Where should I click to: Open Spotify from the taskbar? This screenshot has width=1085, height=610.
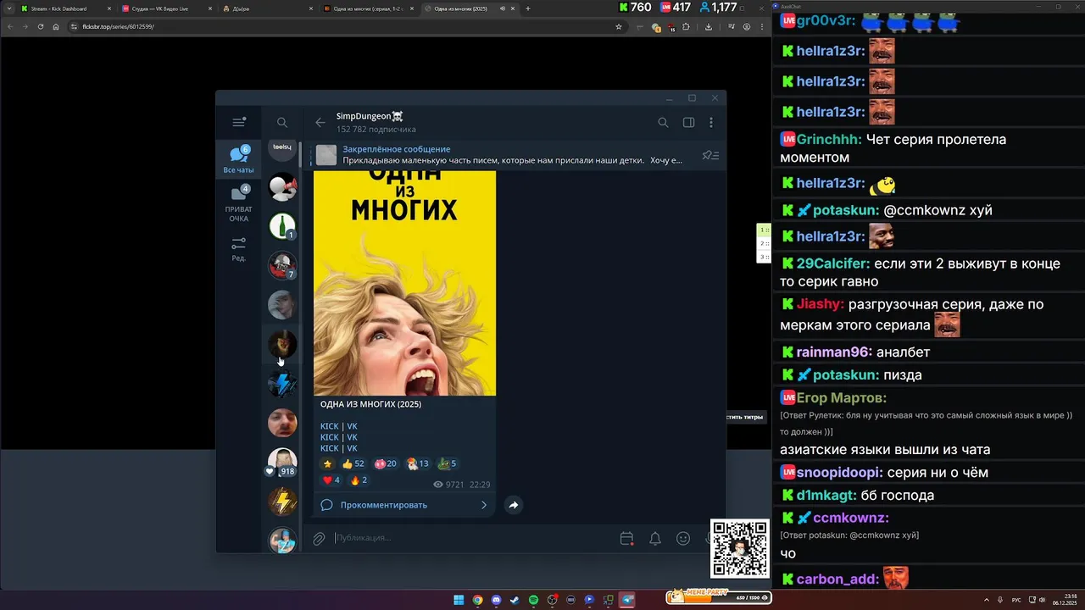[x=533, y=600]
